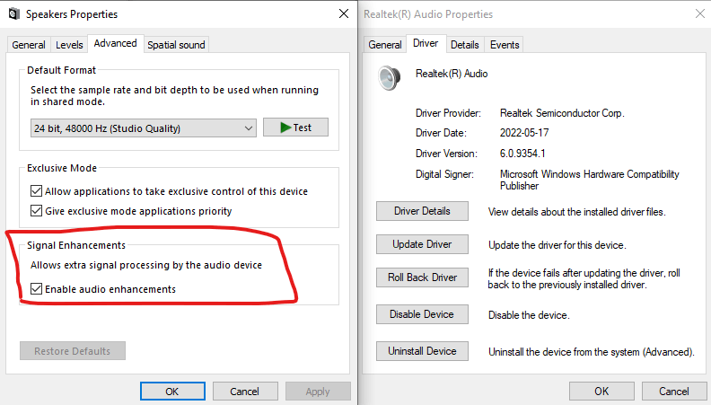Close the Realtek(R) Audio Properties window

700,13
